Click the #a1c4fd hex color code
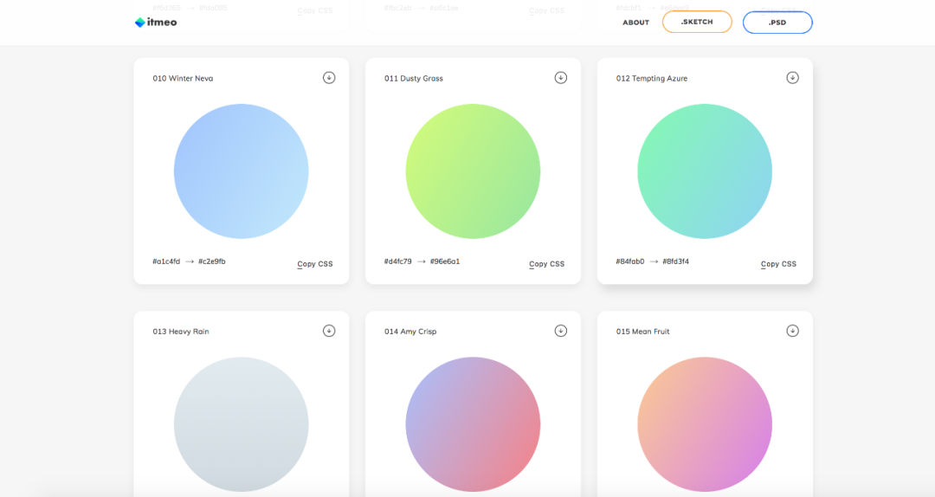935x497 pixels. [166, 261]
